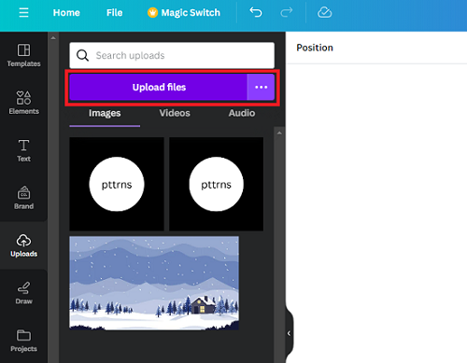Screen dimensions: 467x363
Task: Open the Projects panel
Action: (x=23, y=341)
